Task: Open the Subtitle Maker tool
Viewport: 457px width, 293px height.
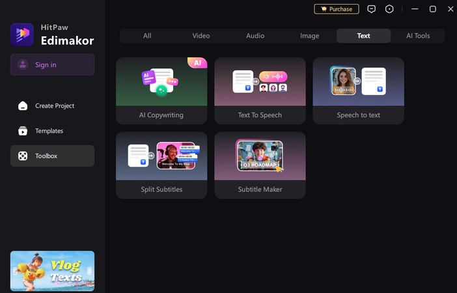Action: [260, 165]
